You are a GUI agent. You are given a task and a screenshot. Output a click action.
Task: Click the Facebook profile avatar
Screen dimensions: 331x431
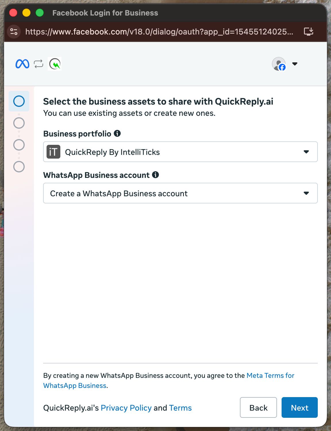click(x=279, y=64)
